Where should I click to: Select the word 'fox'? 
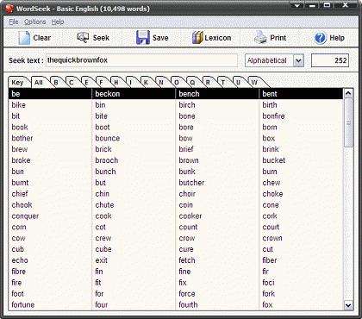click(267, 305)
